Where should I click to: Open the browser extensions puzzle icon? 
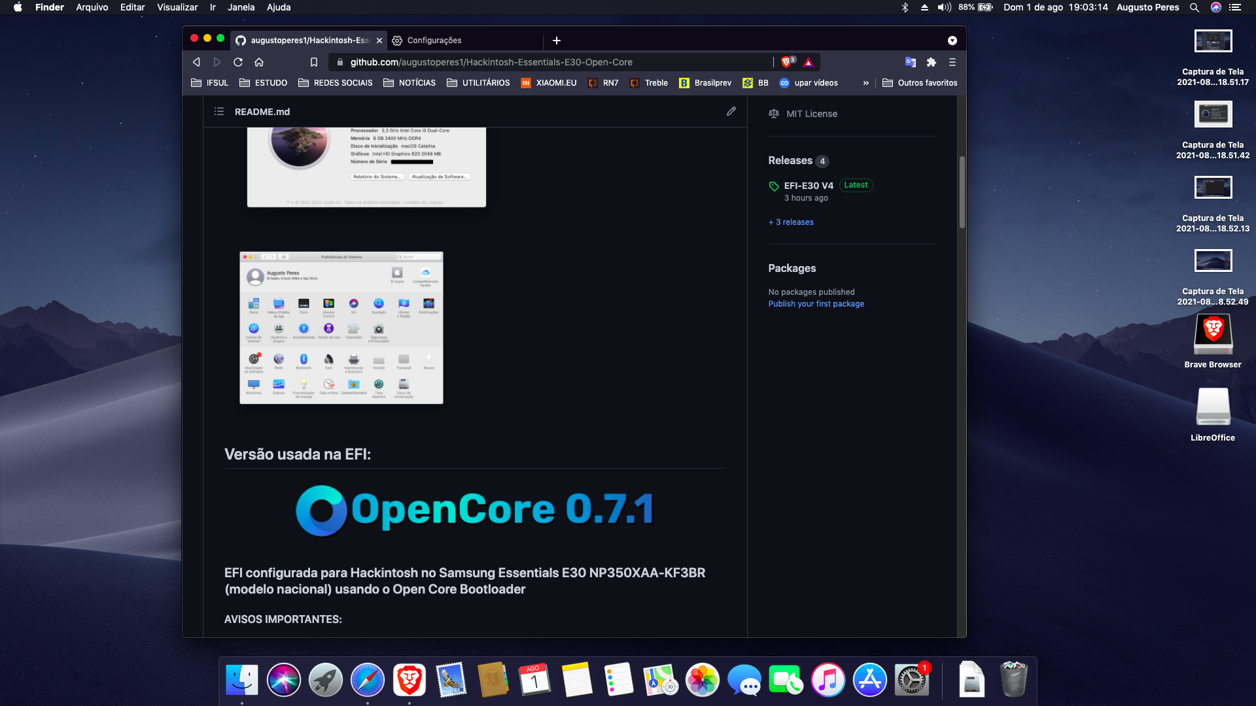pyautogui.click(x=932, y=62)
